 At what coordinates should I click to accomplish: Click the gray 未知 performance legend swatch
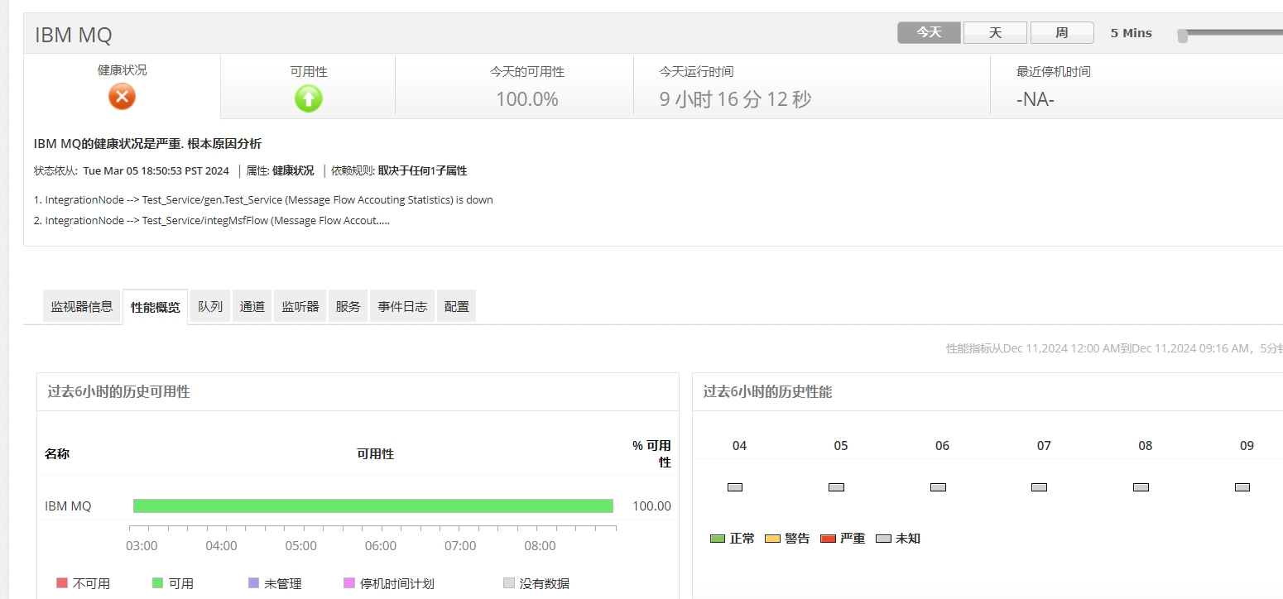coord(883,539)
